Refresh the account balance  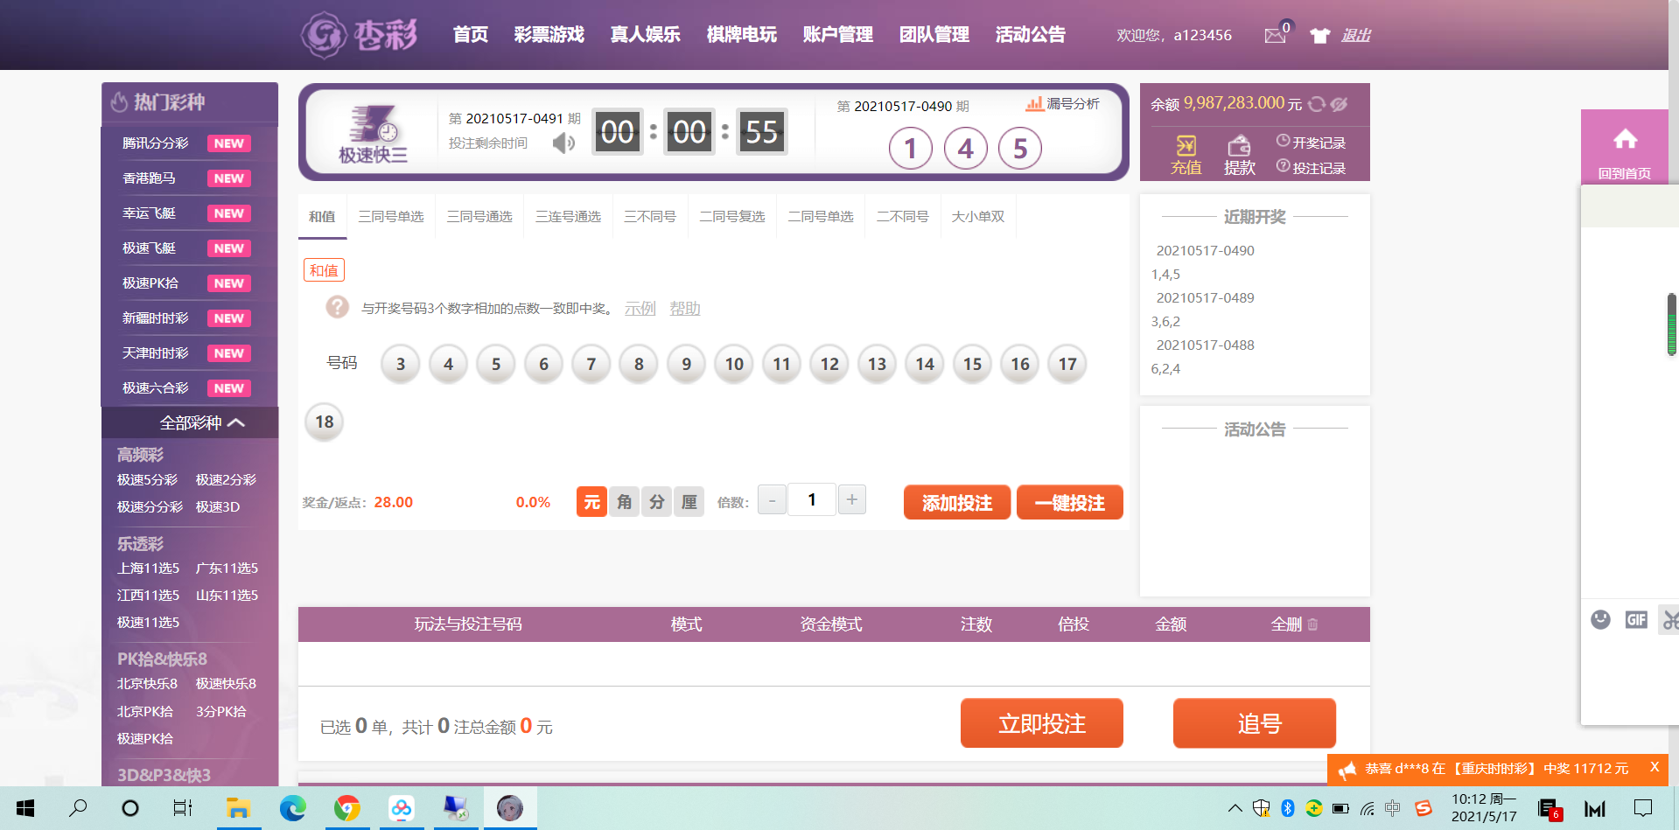[x=1317, y=104]
